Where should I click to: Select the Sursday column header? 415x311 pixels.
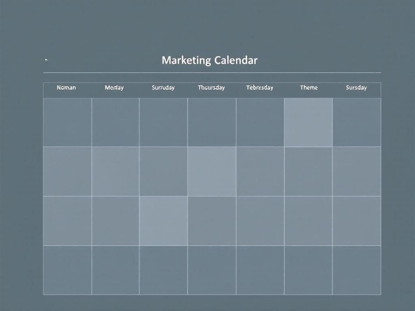click(x=356, y=87)
